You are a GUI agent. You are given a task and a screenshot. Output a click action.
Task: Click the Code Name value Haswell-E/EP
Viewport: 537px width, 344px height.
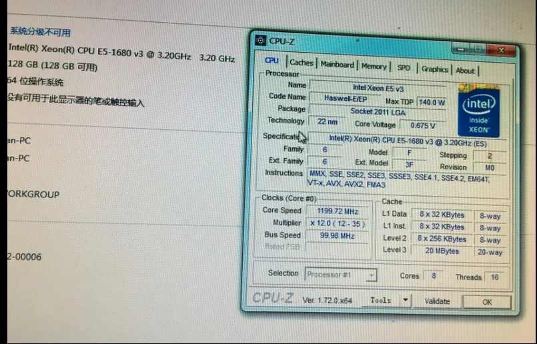[346, 99]
